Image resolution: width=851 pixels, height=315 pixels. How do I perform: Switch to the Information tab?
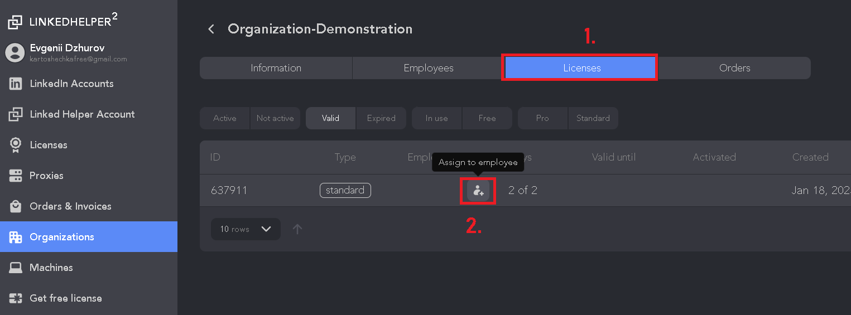point(276,68)
